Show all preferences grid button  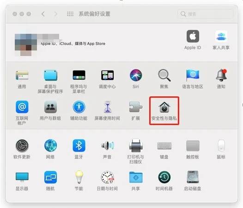coord(70,14)
